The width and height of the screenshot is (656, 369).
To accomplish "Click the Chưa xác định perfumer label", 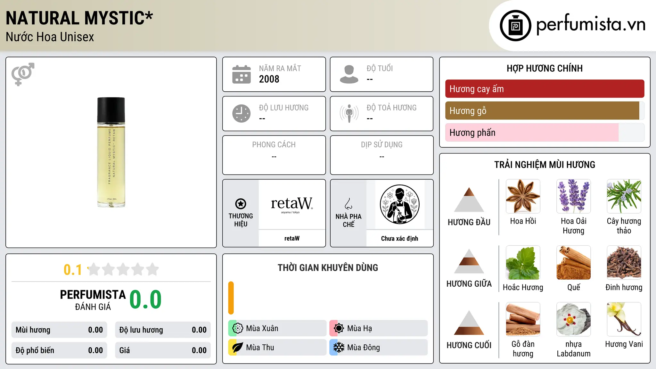I will [399, 238].
